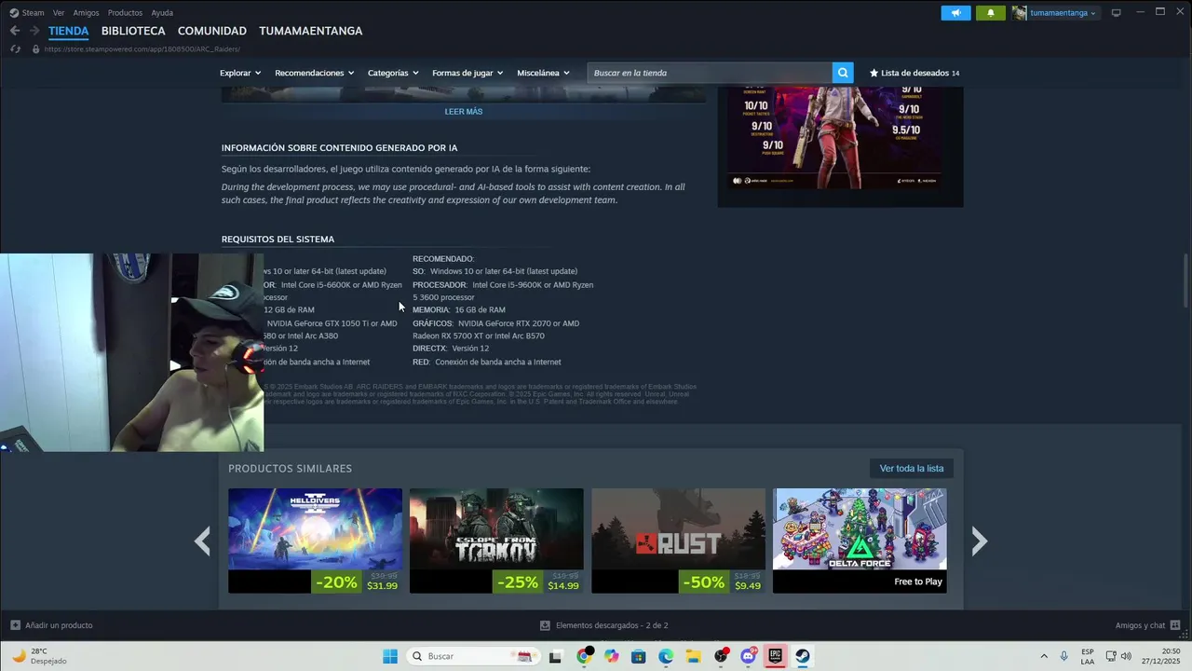Open the network and volume tray icons
The width and height of the screenshot is (1192, 671).
pyautogui.click(x=1117, y=656)
